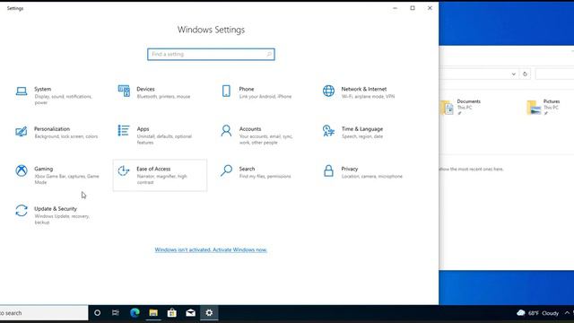Select the Network & Internet heading
Viewport: 574px width, 323px height.
pyautogui.click(x=364, y=89)
